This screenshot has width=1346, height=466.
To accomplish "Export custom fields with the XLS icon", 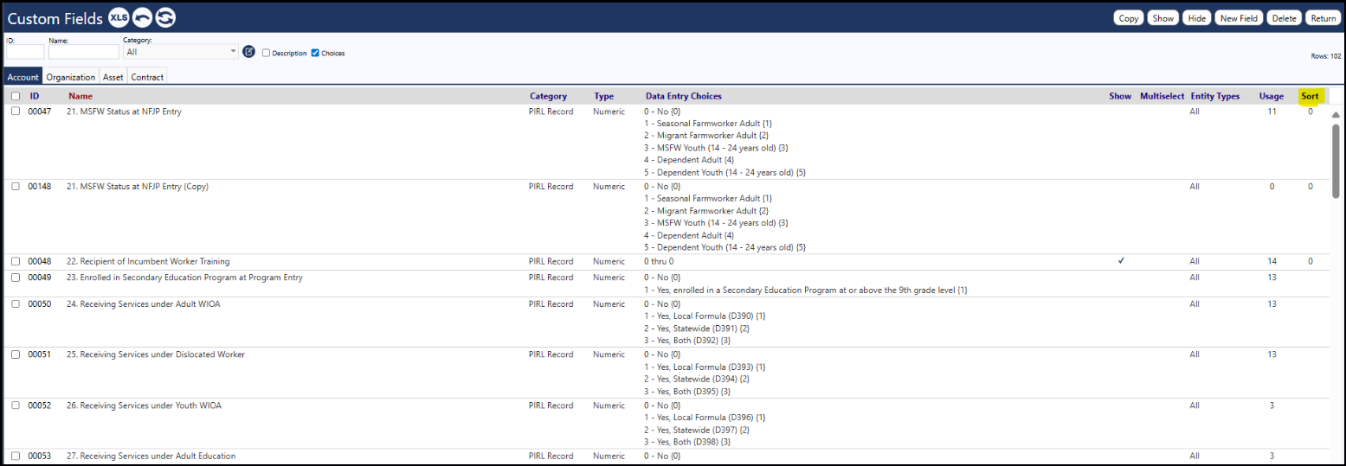I will tap(119, 18).
